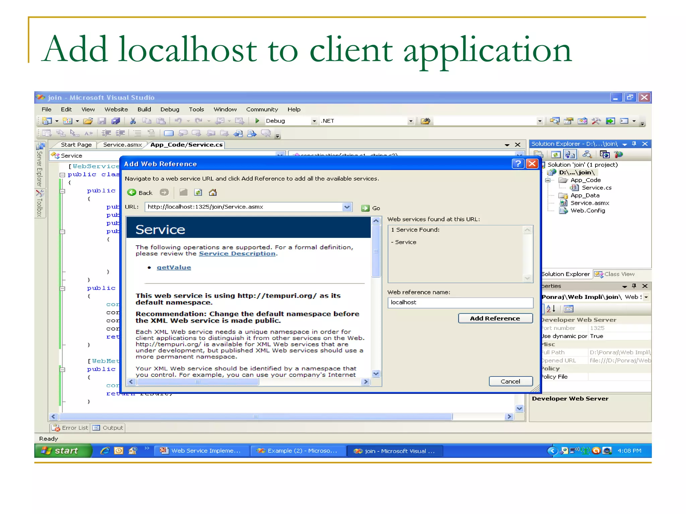Screen dimensions: 686x514
Task: Click the Increase Indent icon
Action: point(120,133)
